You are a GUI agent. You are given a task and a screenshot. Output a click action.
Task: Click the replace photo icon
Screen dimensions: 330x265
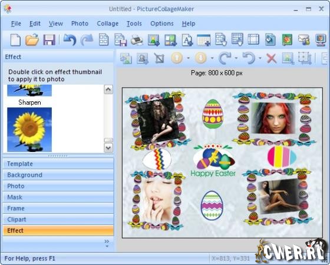point(126,58)
